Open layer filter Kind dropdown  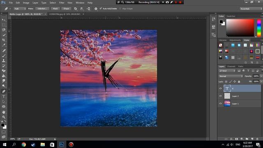227,71
